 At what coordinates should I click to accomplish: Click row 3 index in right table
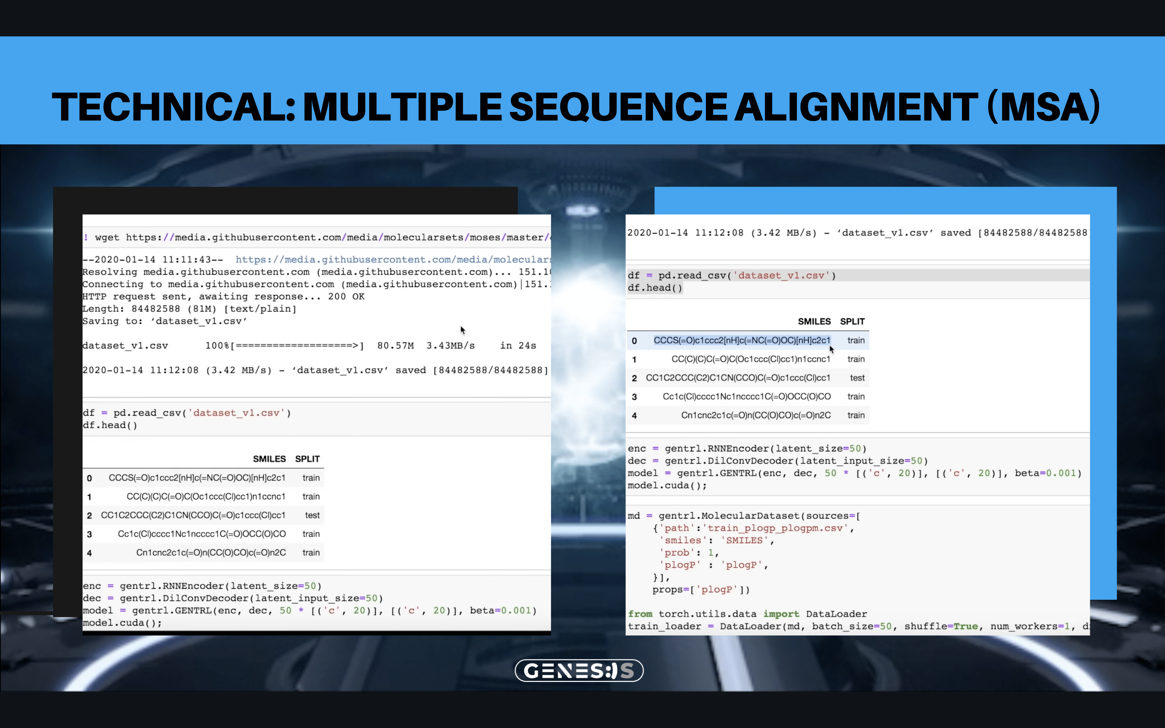[x=634, y=397]
